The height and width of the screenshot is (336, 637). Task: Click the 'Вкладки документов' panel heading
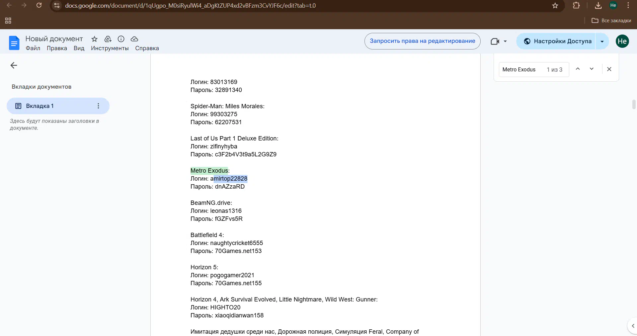(x=41, y=87)
